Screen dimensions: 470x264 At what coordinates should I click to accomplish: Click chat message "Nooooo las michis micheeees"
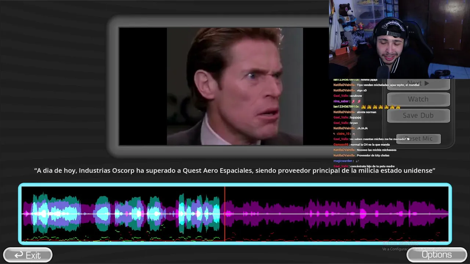(x=376, y=150)
